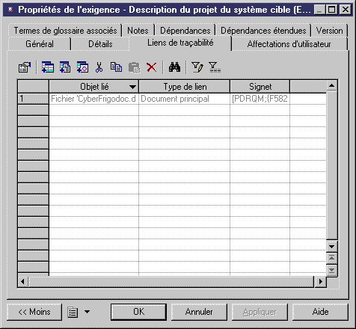This screenshot has width=356, height=329.
Task: Toggle Enable Filter icon in toolbar
Action: pyautogui.click(x=215, y=67)
